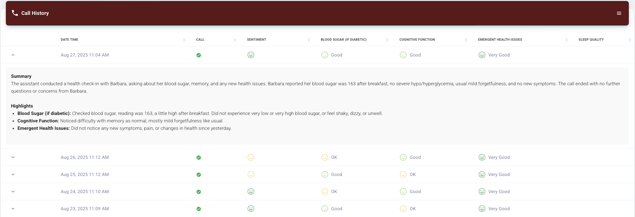Sort by Blood Sugar (If Diabetic) column
The width and height of the screenshot is (635, 217).
point(343,40)
